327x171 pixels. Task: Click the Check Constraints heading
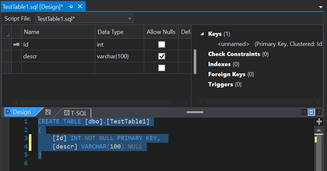(x=234, y=54)
